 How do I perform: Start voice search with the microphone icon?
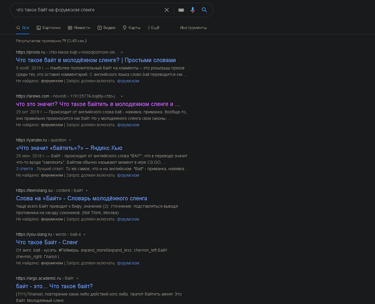(192, 10)
